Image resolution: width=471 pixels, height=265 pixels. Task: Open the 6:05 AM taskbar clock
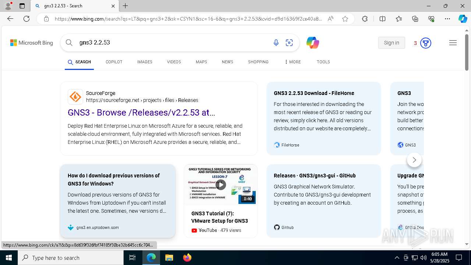[439, 258]
